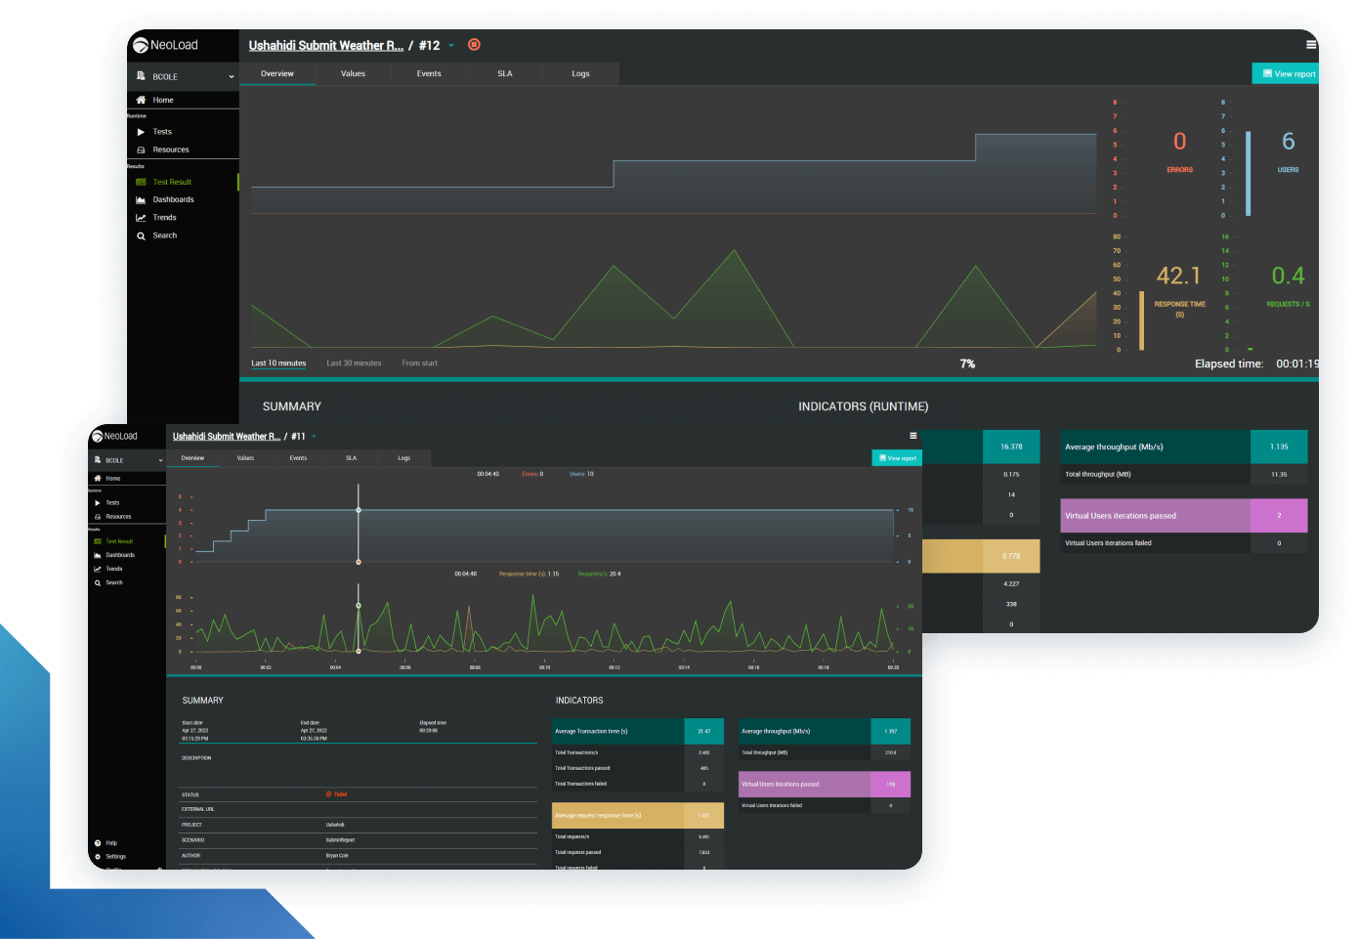Open the Dashboards panel
Viewport: 1358px width, 939px height.
coord(172,199)
